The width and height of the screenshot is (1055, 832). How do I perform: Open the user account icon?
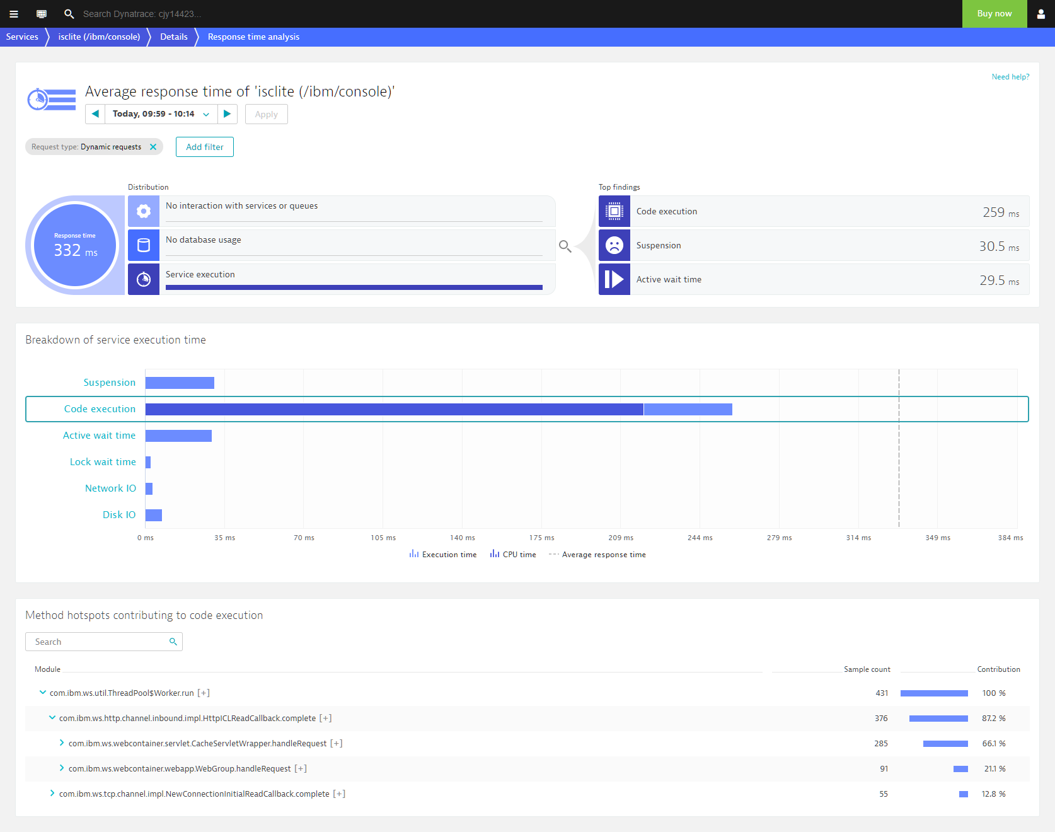click(x=1041, y=14)
